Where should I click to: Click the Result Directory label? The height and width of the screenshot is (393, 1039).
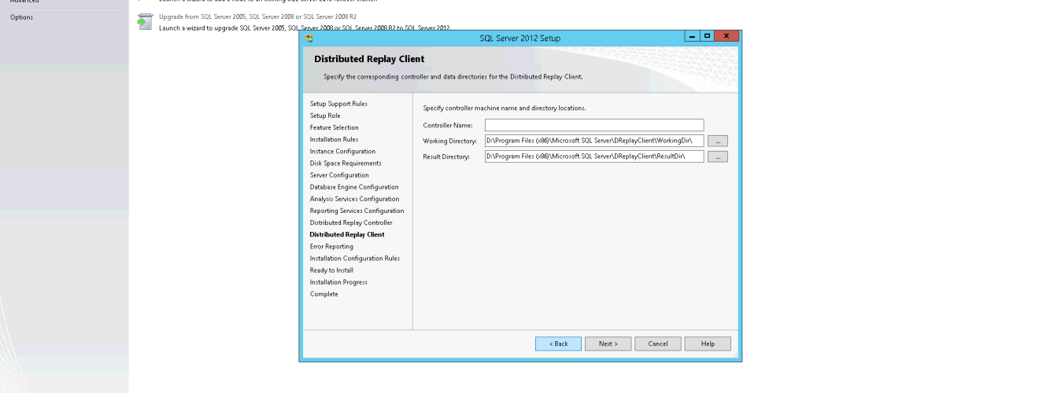(446, 157)
